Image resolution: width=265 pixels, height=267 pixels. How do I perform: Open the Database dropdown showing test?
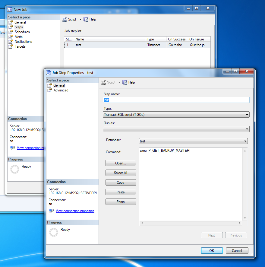click(x=245, y=141)
